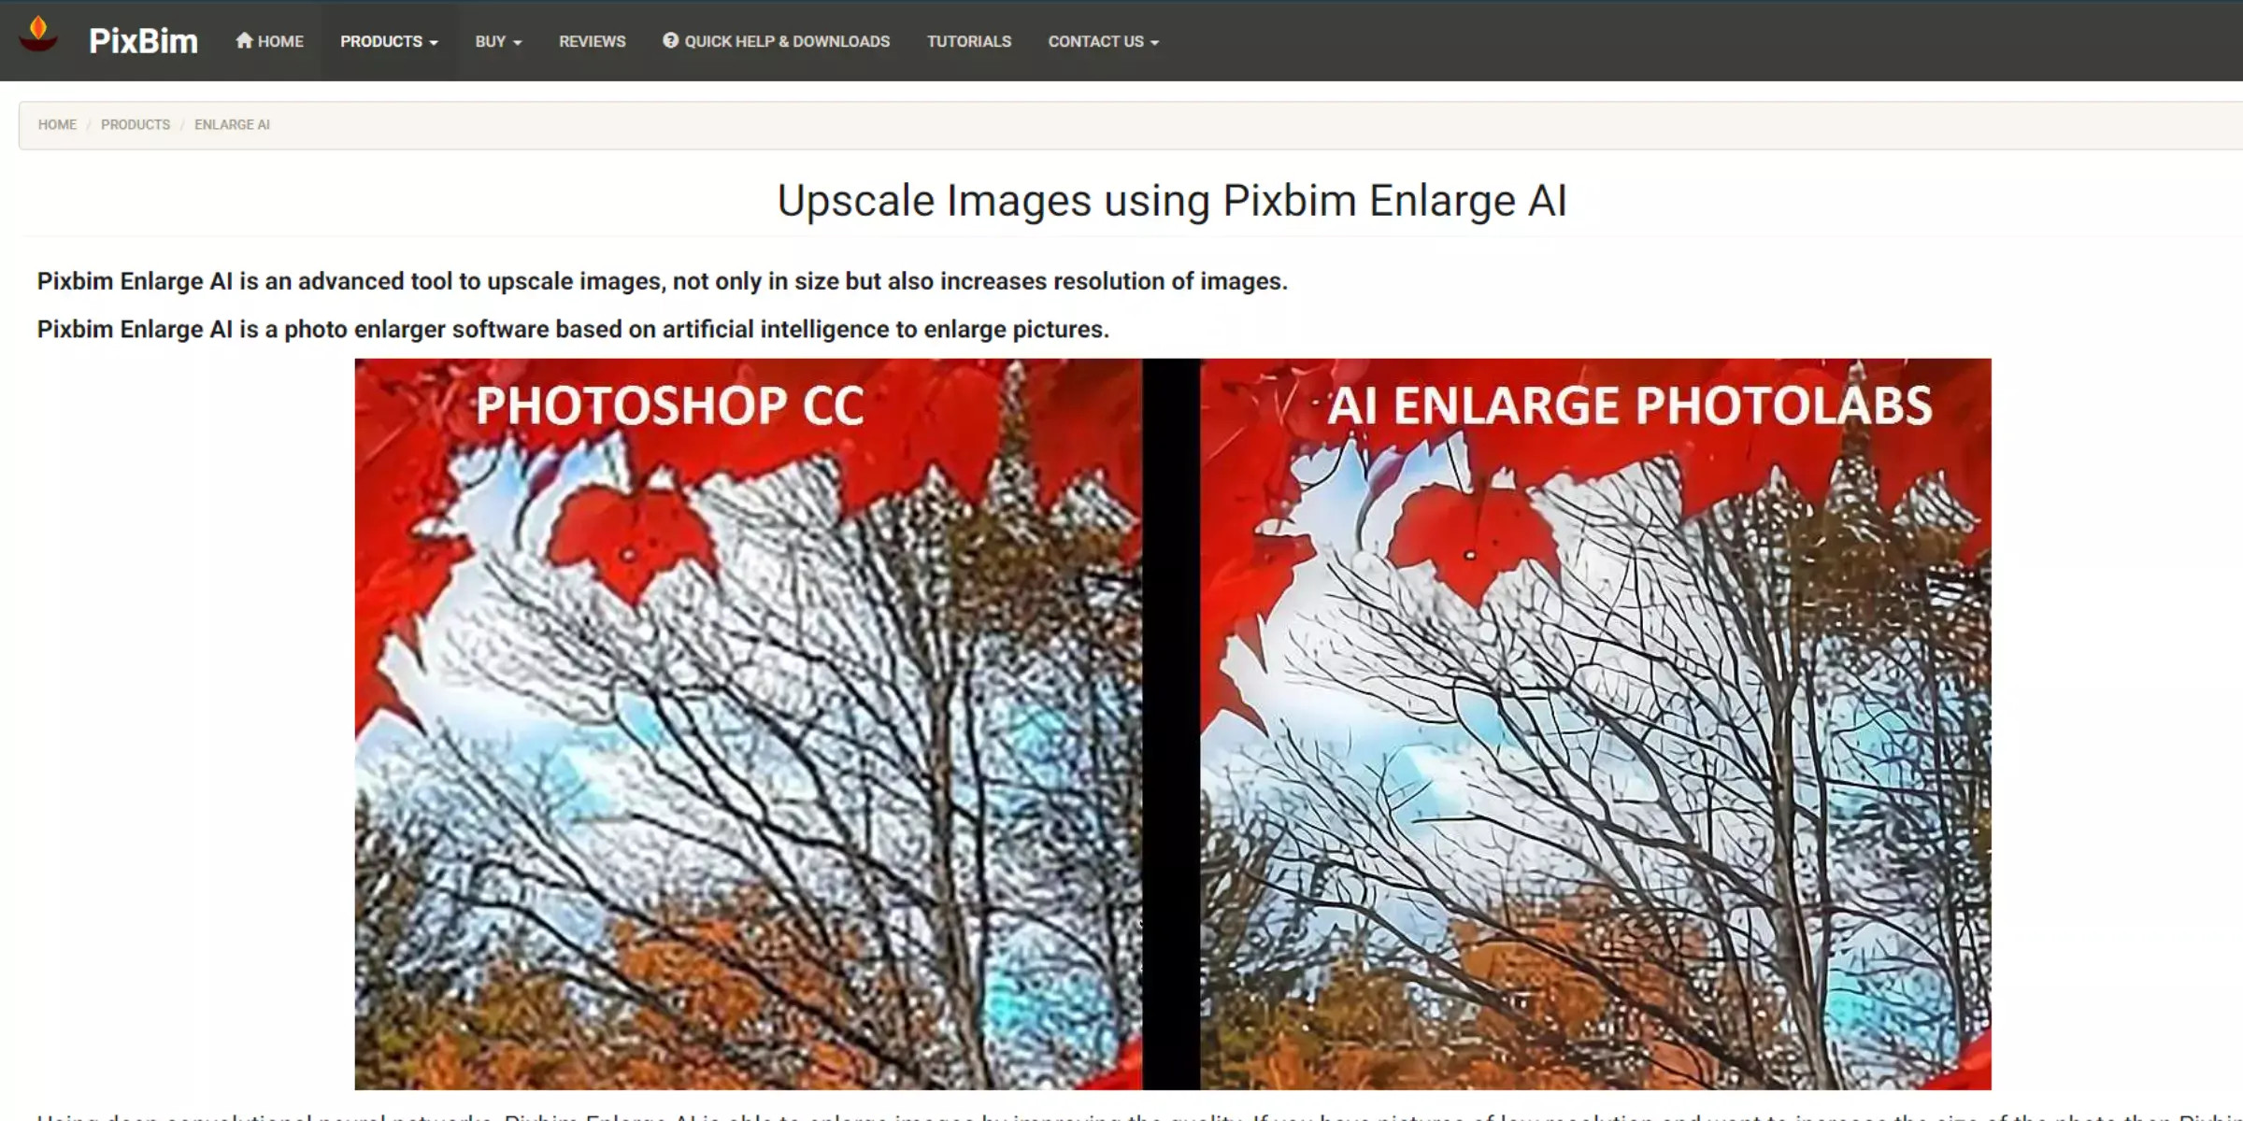Screen dimensions: 2243x1121
Task: Open the BUY dropdown menu
Action: tap(498, 41)
